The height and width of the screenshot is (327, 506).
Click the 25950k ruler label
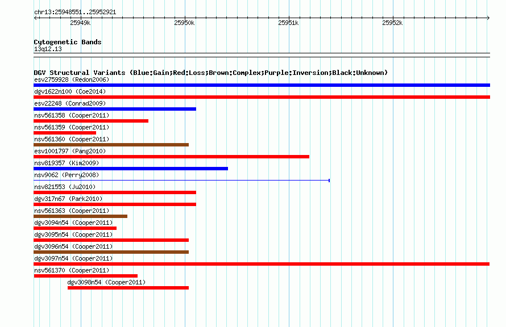[184, 23]
